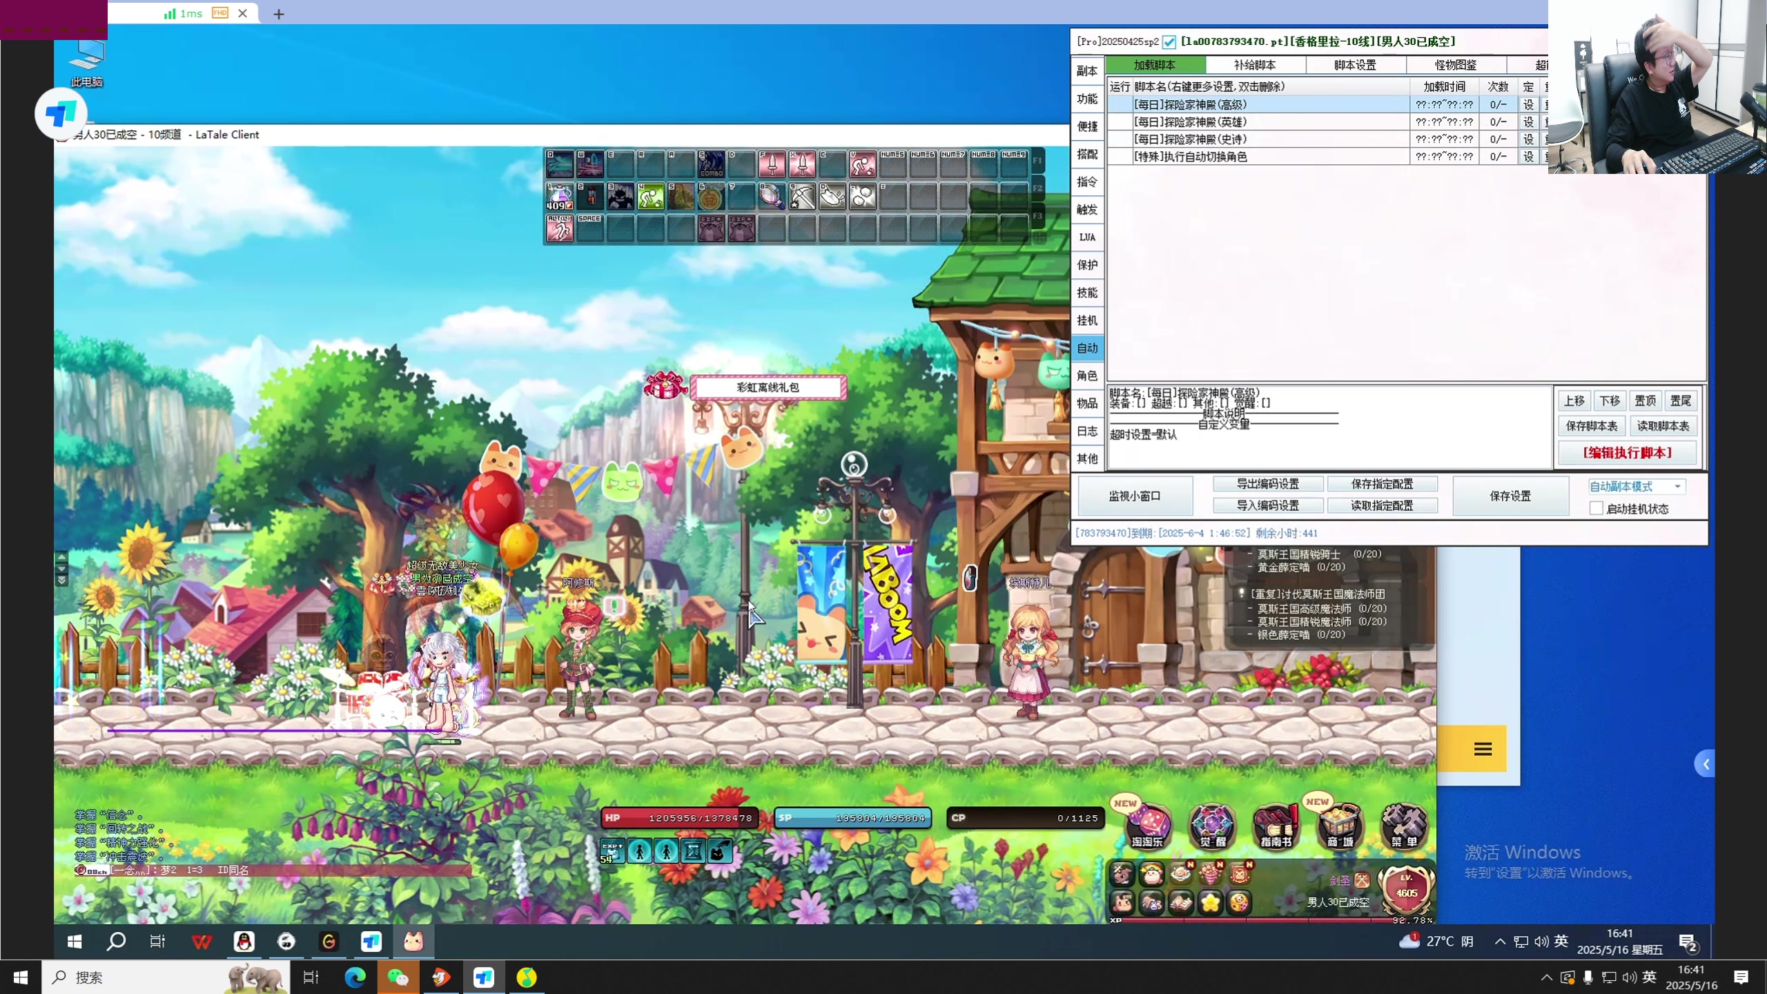Image resolution: width=1767 pixels, height=994 pixels.
Task: Open the 自动副本模式 dropdown
Action: (1637, 487)
